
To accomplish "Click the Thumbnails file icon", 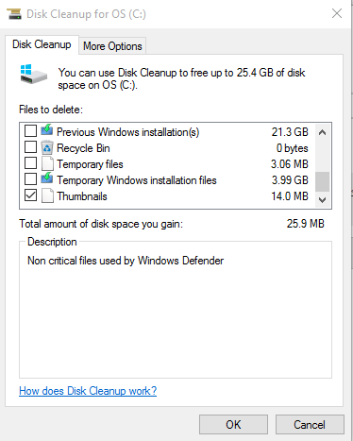I will coord(47,195).
